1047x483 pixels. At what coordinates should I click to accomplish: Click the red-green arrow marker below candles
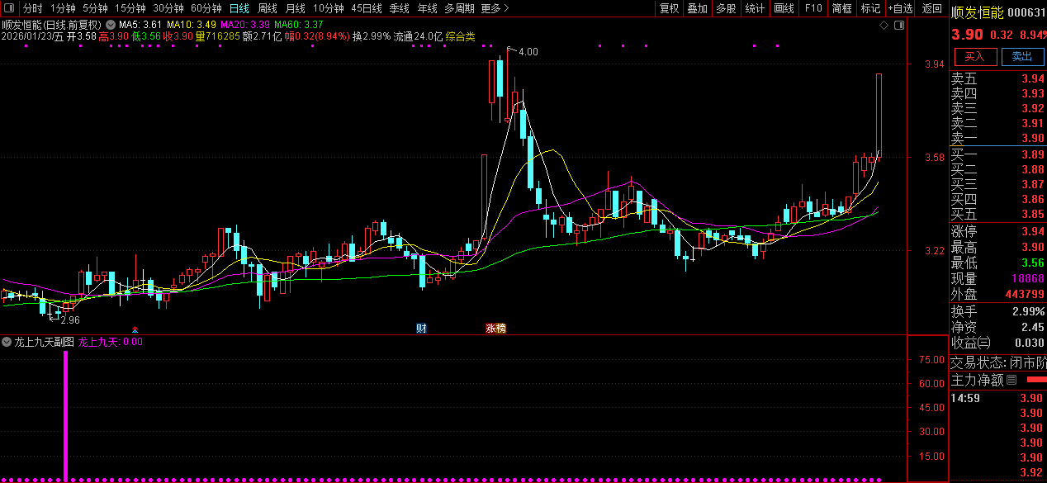[135, 329]
